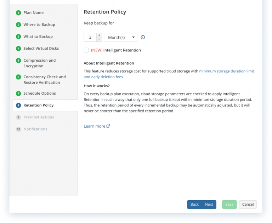Image resolution: width=272 pixels, height=223 pixels.
Task: Enable the Intelligent Retention checkbox
Action: pos(86,50)
